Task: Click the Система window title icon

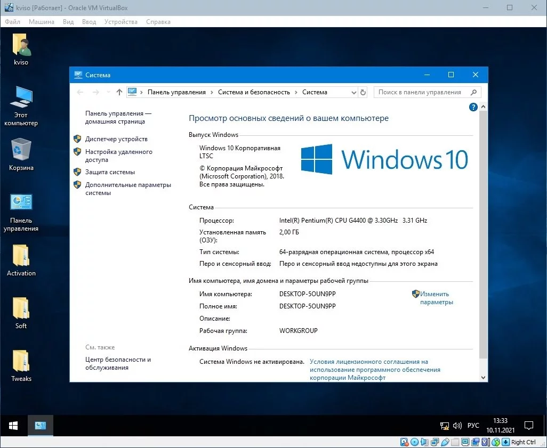Action: 78,75
